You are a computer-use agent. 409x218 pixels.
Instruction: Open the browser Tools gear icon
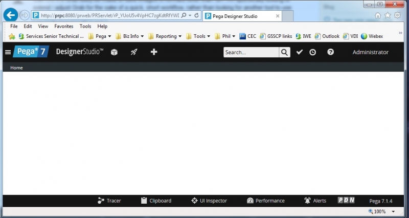point(397,15)
